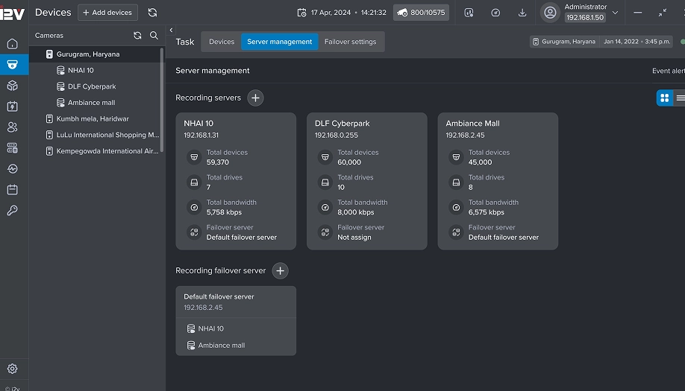Refresh the Cameras list
The width and height of the screenshot is (685, 391).
click(137, 36)
